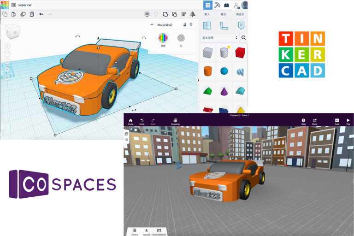354x236 pixels.
Task: Pick the blue scribble shape
Action: click(x=240, y=72)
